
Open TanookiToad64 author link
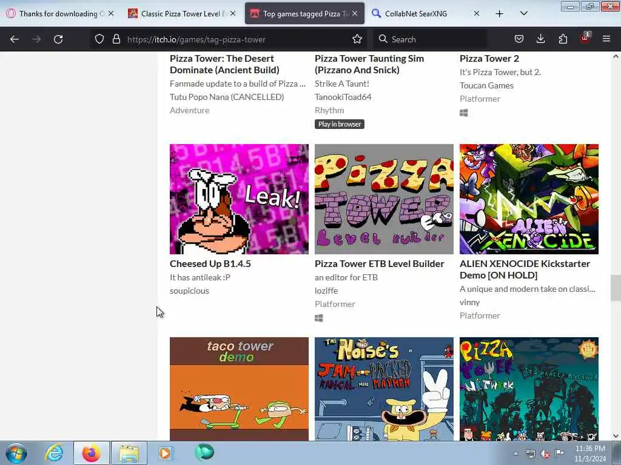[x=343, y=97]
